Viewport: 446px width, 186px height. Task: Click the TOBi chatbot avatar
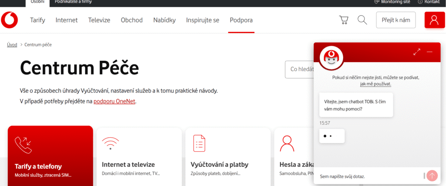pos(331,57)
